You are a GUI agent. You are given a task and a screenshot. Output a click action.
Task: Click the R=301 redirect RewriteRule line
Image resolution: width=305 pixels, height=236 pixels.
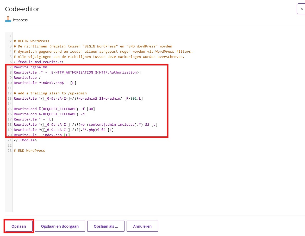78,98
